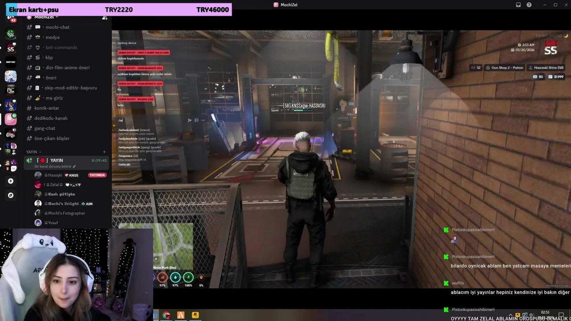This screenshot has height=321, width=571.
Task: Click the water drop thirst HUD circle
Action: [175, 277]
